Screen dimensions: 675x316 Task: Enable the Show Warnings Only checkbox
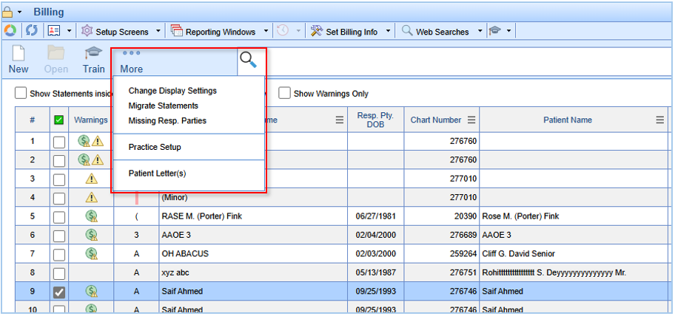(284, 93)
